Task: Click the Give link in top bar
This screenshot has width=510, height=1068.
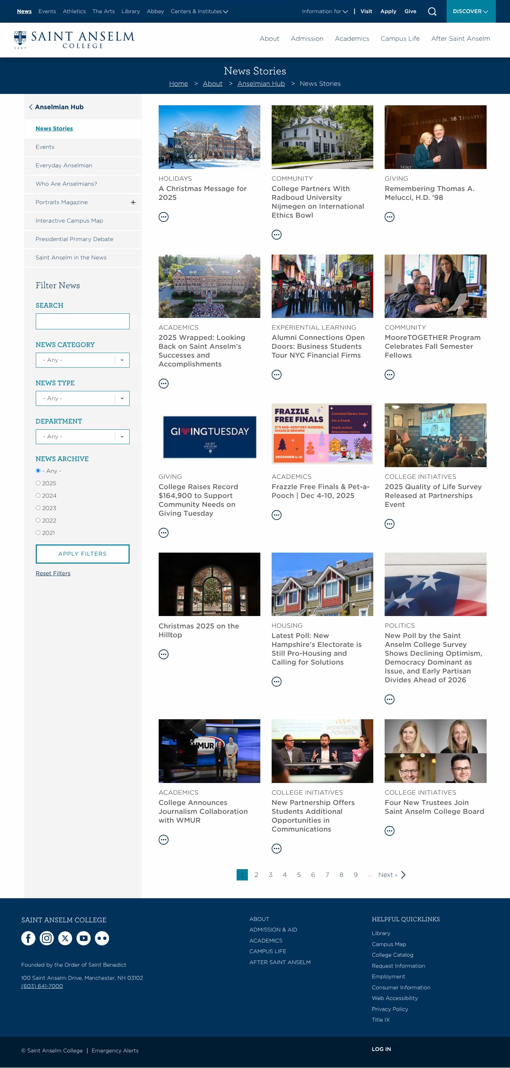Action: 410,11
